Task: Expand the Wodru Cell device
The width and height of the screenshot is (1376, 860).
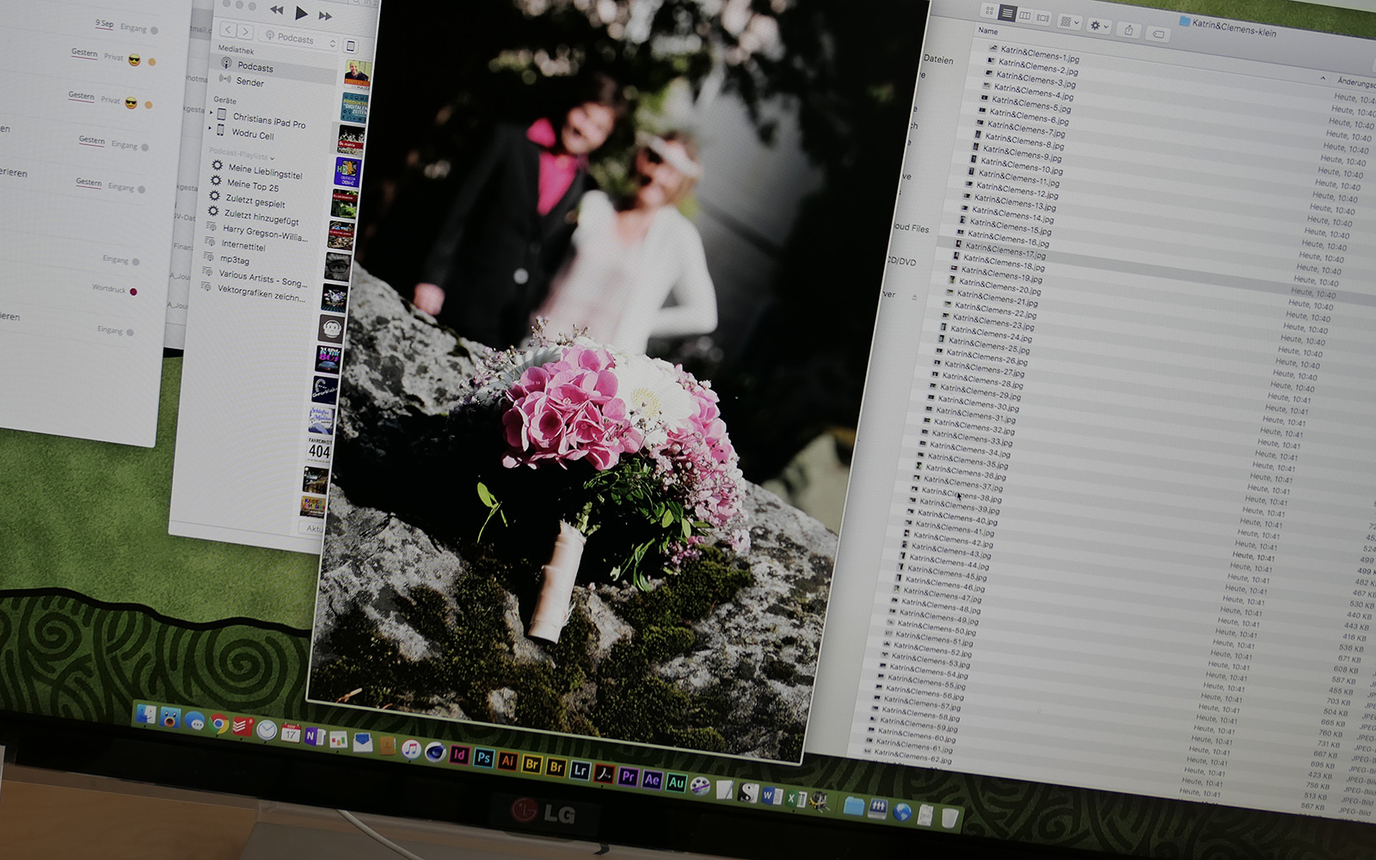Action: (x=211, y=127)
